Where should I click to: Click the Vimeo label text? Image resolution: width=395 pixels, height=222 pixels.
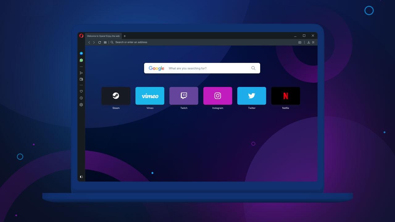click(x=150, y=108)
